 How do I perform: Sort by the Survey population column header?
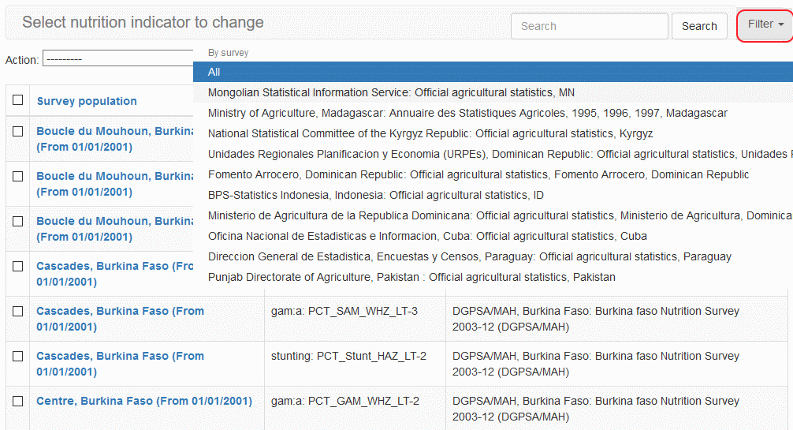tap(87, 101)
